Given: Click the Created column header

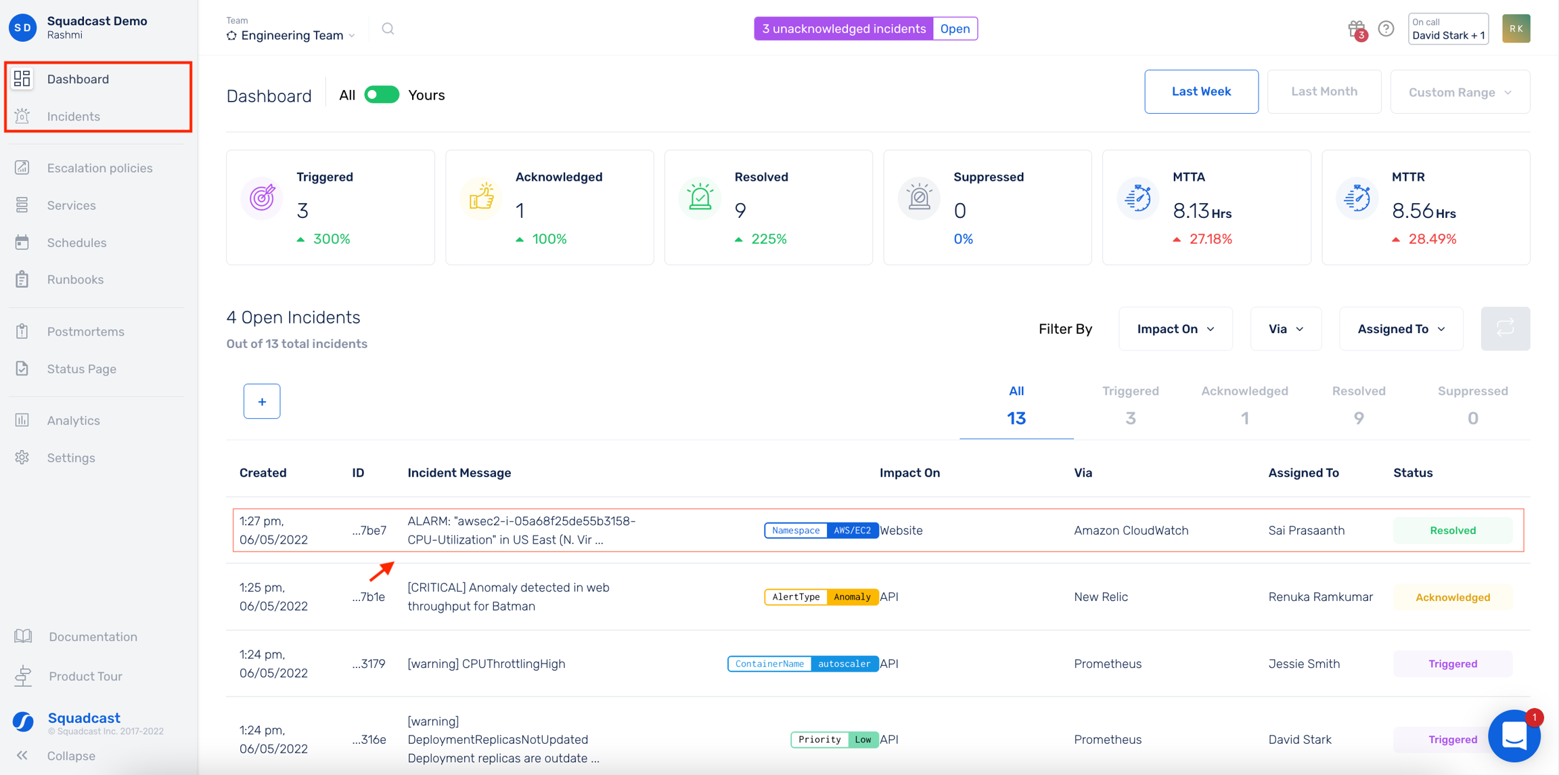Looking at the screenshot, I should coord(263,472).
